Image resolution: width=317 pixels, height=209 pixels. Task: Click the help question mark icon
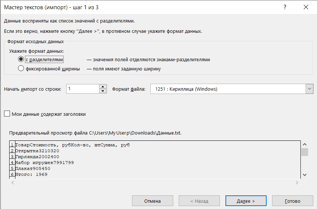coord(285,7)
